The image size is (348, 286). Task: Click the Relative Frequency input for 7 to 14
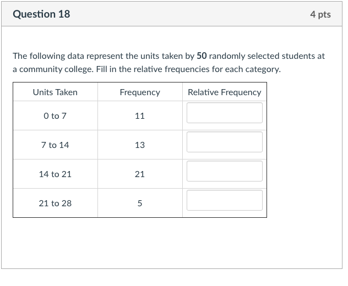pyautogui.click(x=224, y=142)
